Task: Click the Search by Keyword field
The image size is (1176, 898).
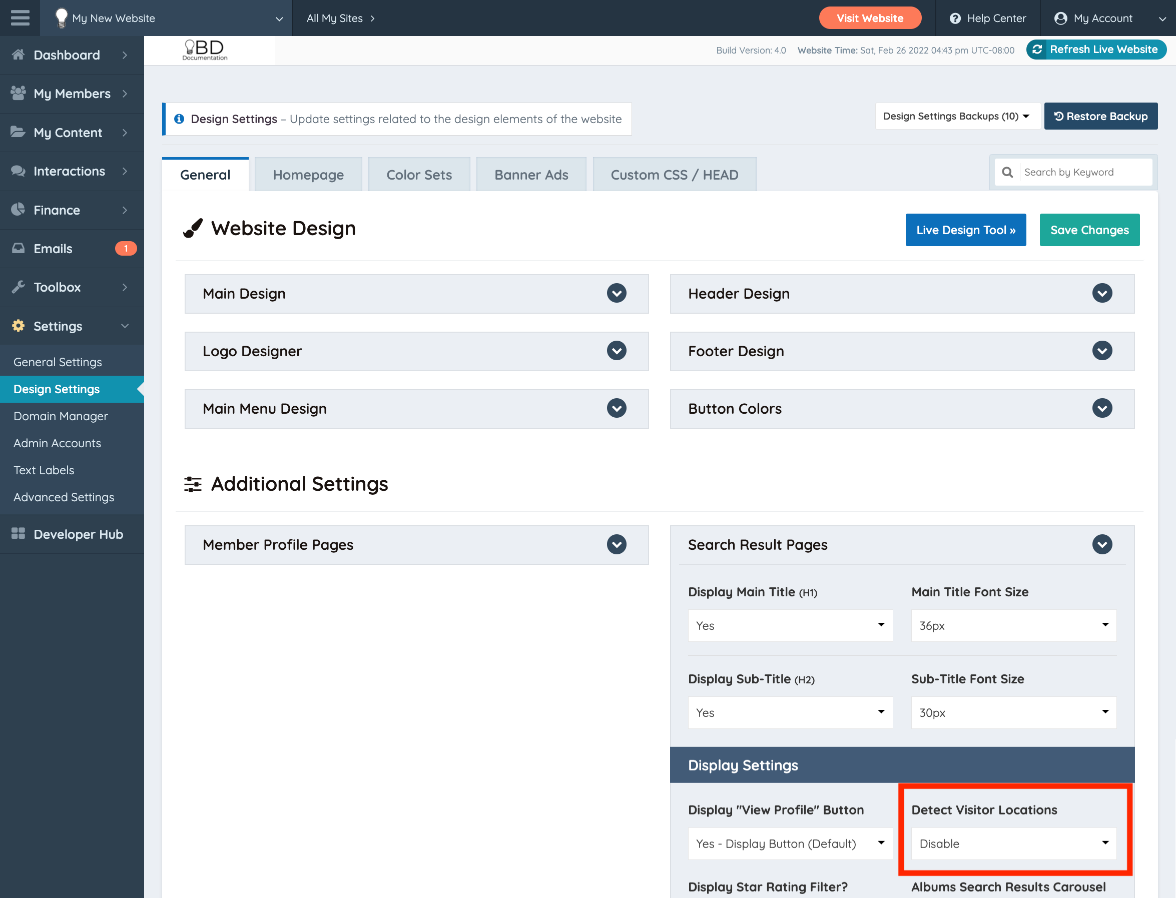Action: 1084,172
